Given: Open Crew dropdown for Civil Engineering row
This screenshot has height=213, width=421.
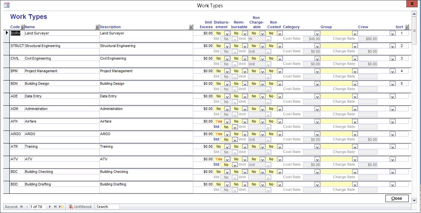Looking at the screenshot, I should point(392,59).
